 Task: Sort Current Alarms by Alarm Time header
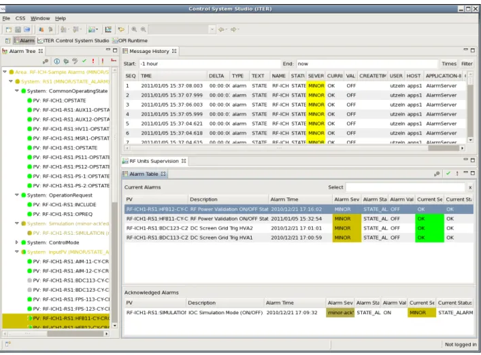[300, 200]
